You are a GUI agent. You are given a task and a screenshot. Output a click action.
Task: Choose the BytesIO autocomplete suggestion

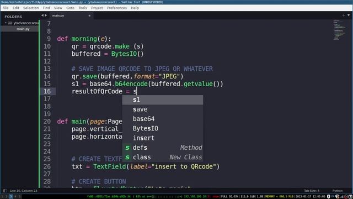click(x=163, y=128)
